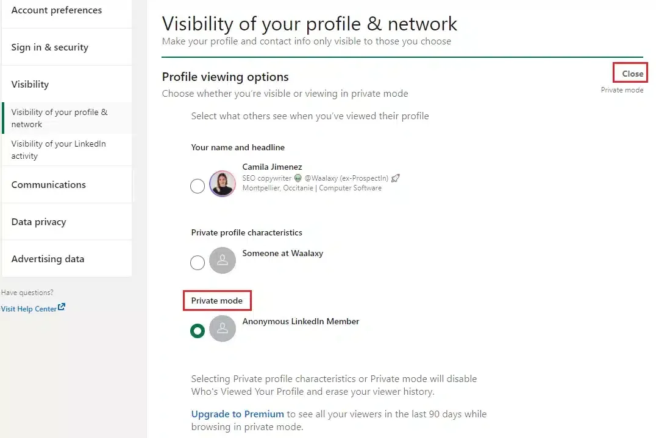
Task: Click the Profile viewing options heading
Action: point(225,77)
